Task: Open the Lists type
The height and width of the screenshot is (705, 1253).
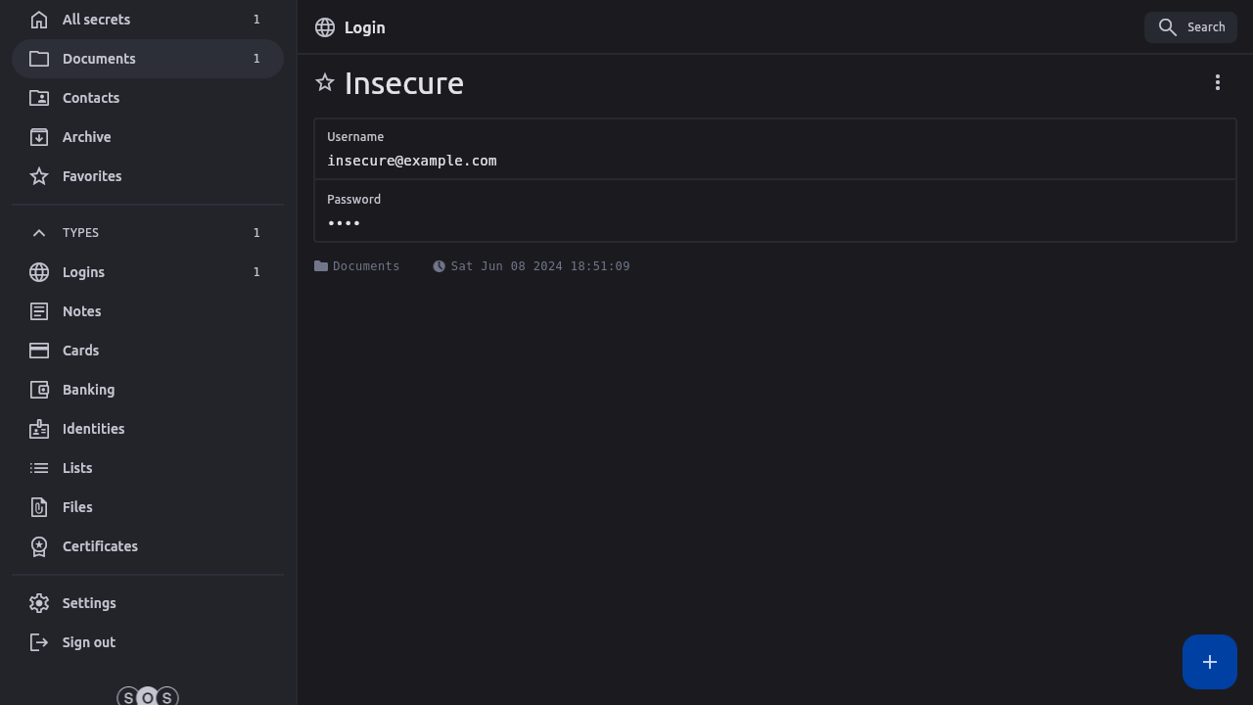Action: (x=77, y=468)
